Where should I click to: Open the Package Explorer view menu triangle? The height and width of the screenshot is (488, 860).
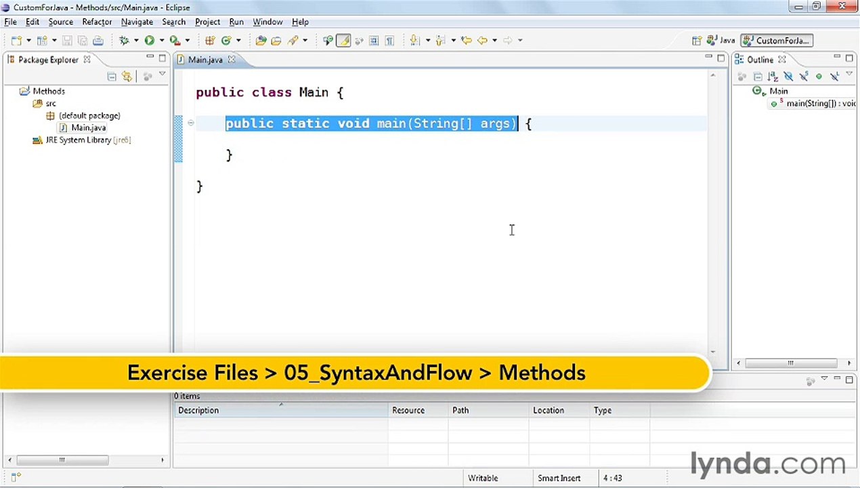tap(162, 75)
